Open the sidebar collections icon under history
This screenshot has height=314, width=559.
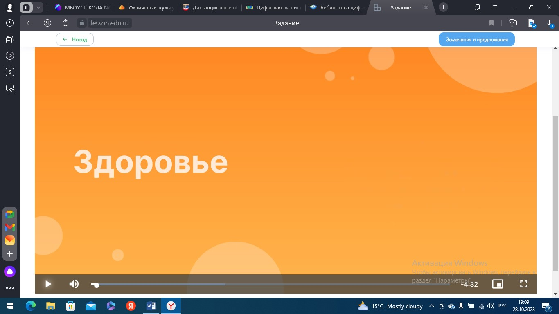coord(10,39)
